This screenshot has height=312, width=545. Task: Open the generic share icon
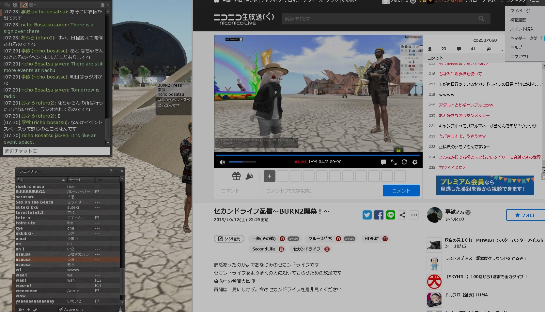(402, 215)
